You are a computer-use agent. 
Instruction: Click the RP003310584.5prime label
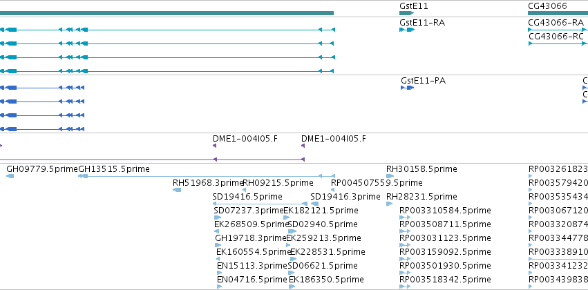[x=445, y=211]
